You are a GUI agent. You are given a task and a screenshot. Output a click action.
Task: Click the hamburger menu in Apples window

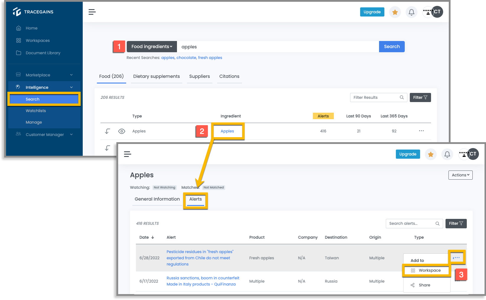tap(128, 154)
